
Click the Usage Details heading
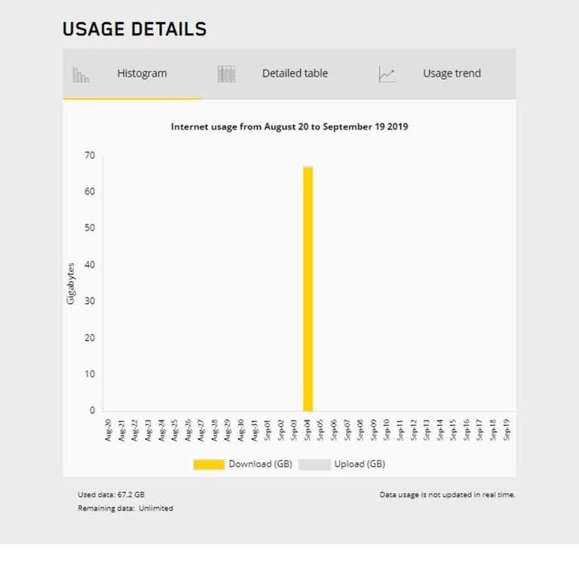tap(134, 29)
